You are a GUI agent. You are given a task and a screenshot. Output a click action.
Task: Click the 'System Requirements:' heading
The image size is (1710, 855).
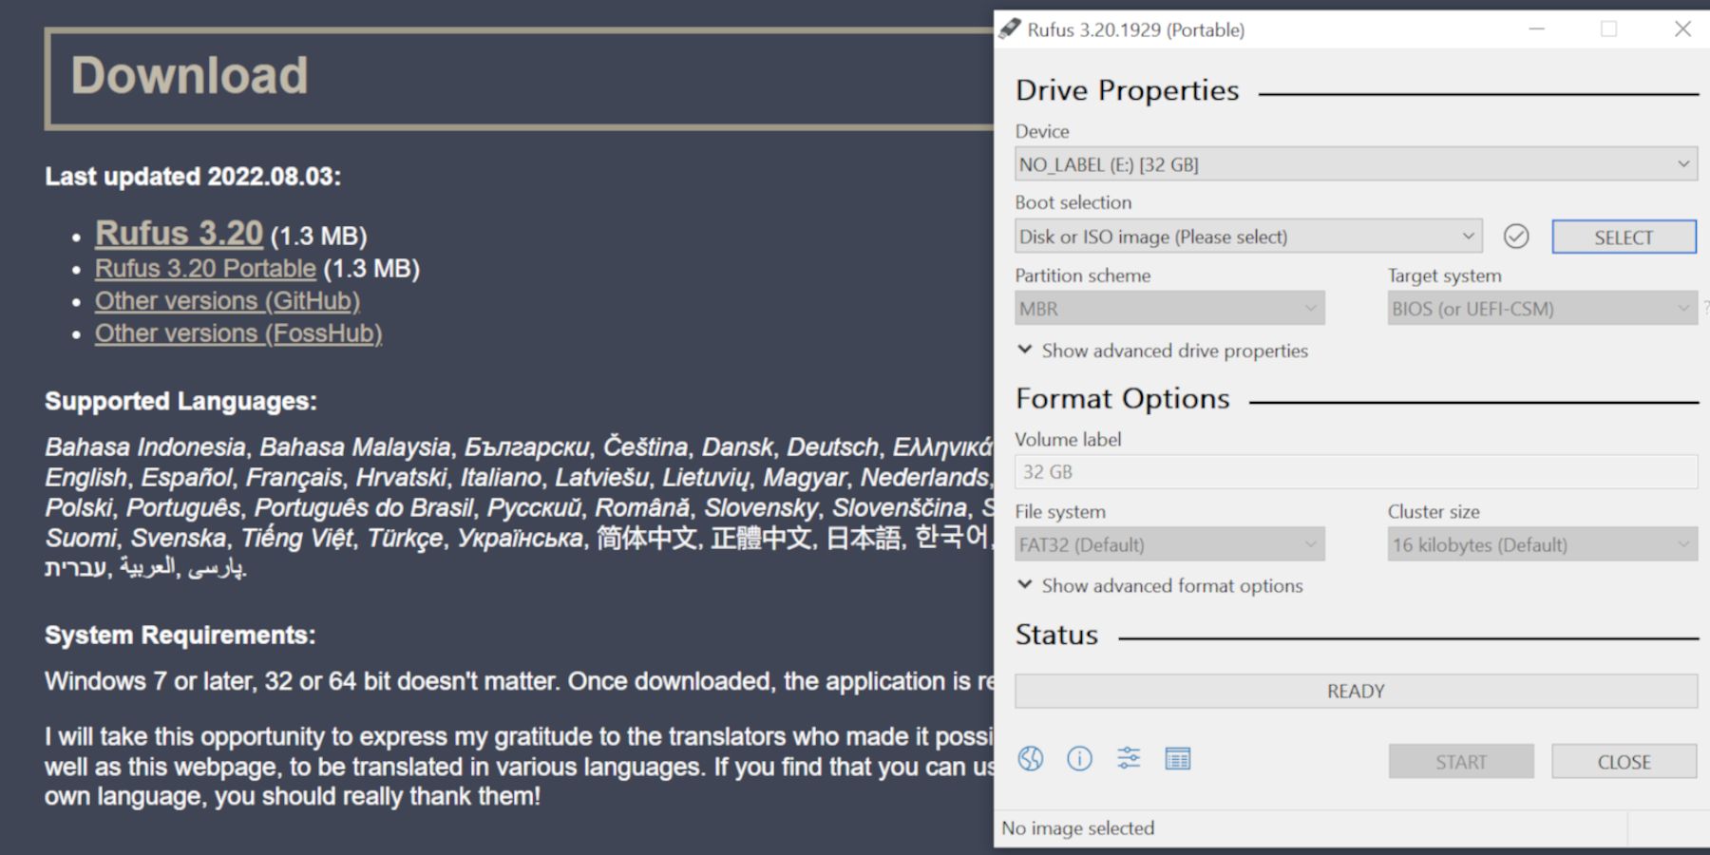[180, 636]
